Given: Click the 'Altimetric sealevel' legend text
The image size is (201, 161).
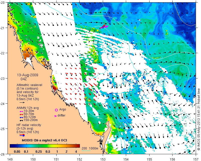Looking at the screenshot, I should [29, 85].
